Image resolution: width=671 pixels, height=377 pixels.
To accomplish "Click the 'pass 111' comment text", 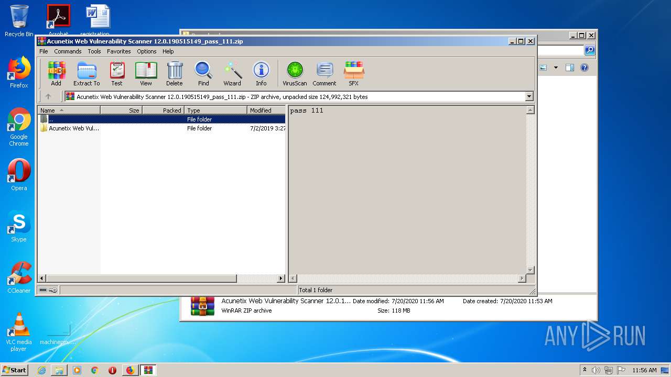I will tap(307, 110).
